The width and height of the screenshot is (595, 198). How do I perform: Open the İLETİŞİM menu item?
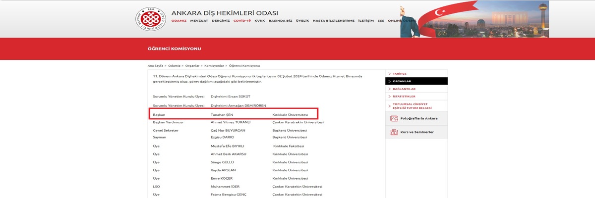point(366,21)
